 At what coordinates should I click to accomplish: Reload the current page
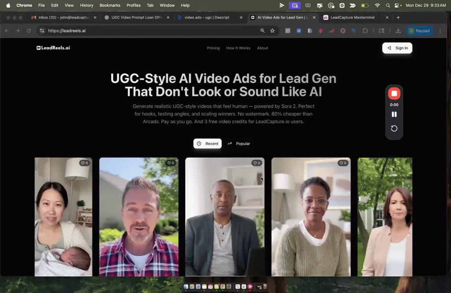pyautogui.click(x=29, y=31)
